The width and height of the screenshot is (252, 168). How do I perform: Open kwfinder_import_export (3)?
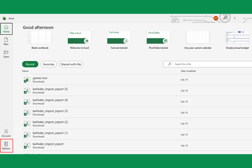[x=137, y=113]
